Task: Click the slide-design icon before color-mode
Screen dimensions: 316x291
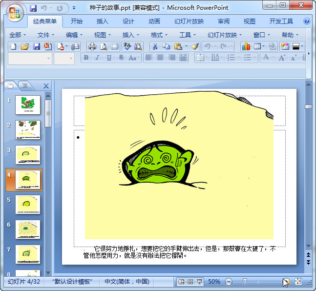Action: pyautogui.click(x=285, y=46)
